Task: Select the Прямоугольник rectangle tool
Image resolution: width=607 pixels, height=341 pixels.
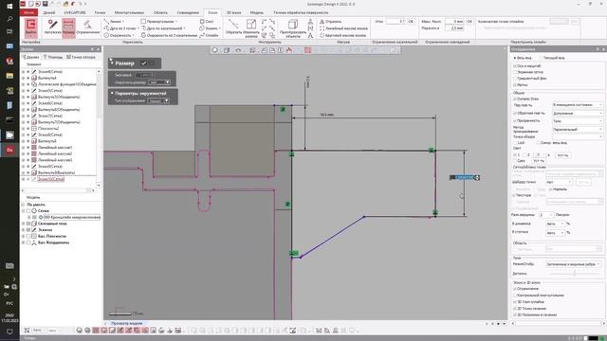Action: tap(158, 22)
